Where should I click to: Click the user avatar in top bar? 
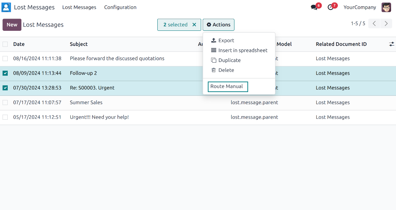click(386, 7)
